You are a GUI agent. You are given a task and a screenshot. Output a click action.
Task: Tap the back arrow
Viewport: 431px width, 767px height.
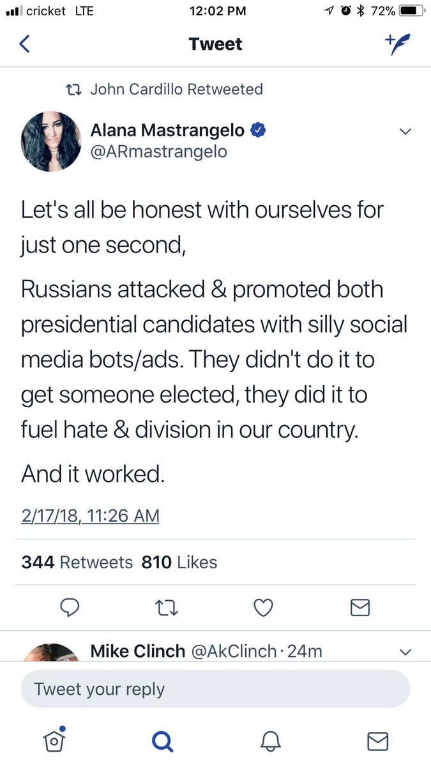tap(25, 44)
